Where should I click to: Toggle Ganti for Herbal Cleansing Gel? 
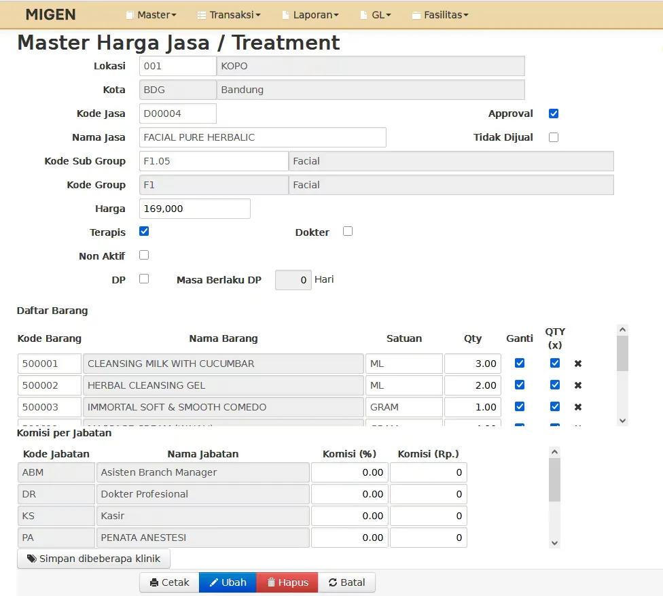[x=520, y=385]
